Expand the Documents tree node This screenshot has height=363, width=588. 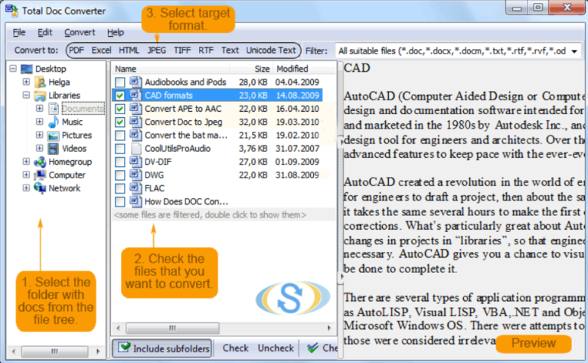point(39,109)
